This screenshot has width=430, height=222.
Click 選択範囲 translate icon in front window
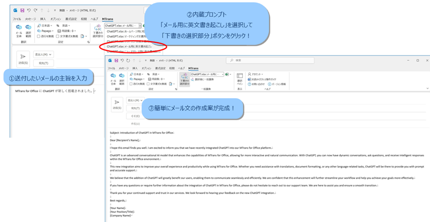(122, 79)
